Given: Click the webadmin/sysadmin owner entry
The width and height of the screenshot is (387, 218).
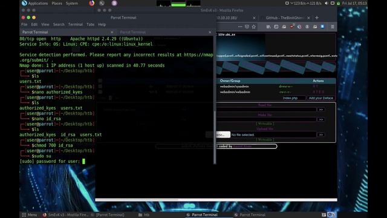Looking at the screenshot, I should point(235,87).
